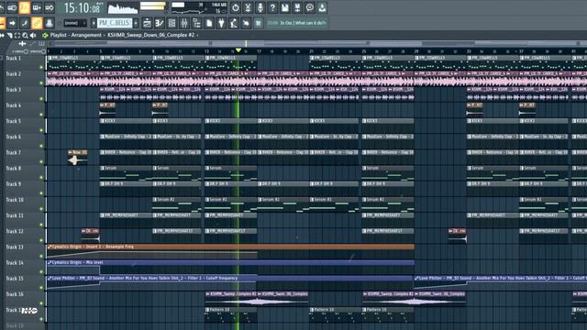
Task: Click the speaker icon in playlist title bar
Action: click(x=33, y=35)
